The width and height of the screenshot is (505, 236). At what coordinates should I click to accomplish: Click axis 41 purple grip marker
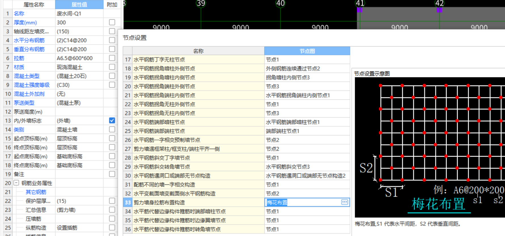coord(360,10)
